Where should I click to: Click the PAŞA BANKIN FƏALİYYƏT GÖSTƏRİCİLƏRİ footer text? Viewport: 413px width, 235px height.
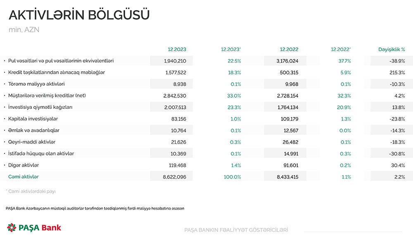tap(236, 230)
